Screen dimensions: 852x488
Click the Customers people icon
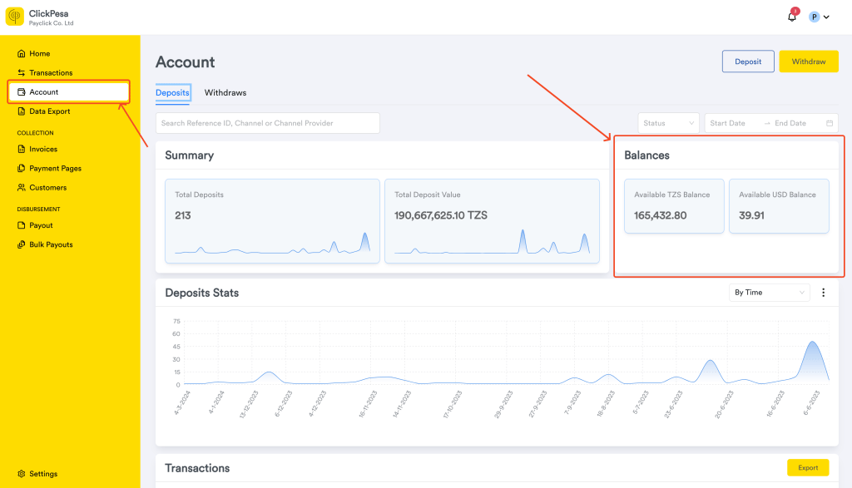click(x=21, y=187)
